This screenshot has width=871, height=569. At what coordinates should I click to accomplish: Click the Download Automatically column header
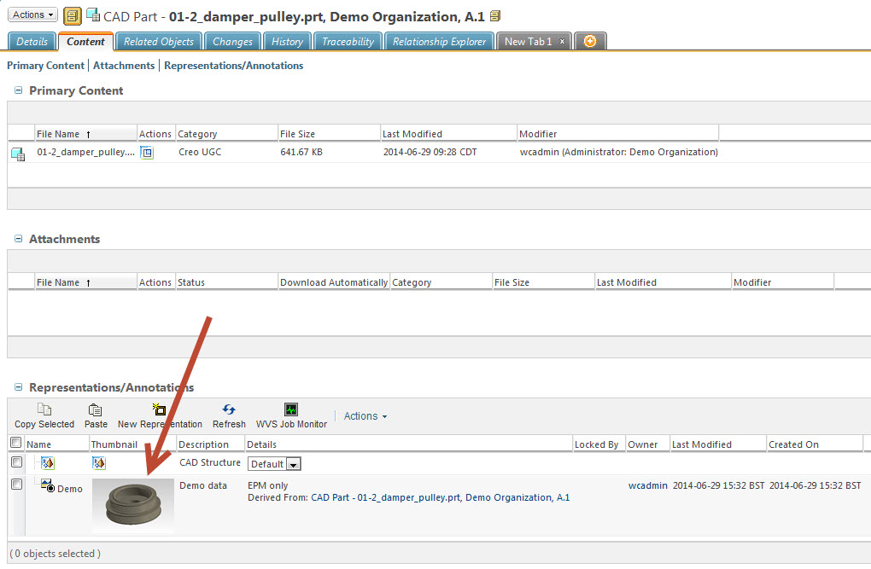(x=334, y=282)
